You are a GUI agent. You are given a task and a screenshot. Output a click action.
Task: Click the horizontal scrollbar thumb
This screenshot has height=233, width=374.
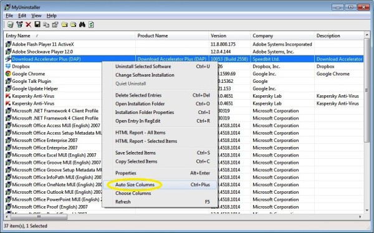(x=39, y=217)
